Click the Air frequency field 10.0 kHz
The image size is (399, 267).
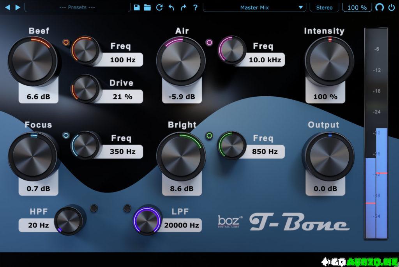tap(265, 60)
